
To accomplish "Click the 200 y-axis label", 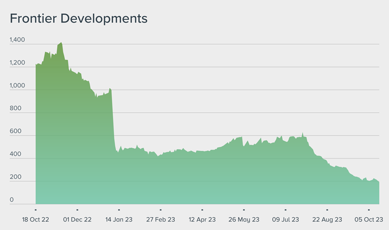I will (15, 177).
